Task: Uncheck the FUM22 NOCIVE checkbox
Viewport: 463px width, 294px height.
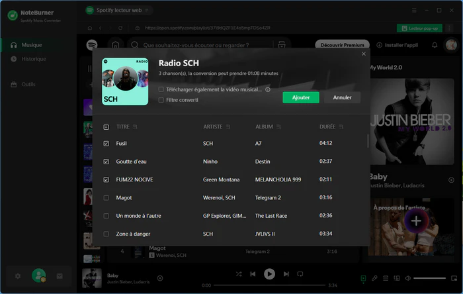Action: point(106,179)
